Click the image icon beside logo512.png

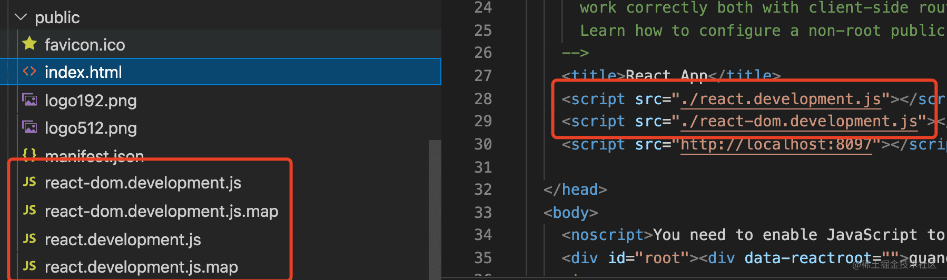pyautogui.click(x=30, y=127)
